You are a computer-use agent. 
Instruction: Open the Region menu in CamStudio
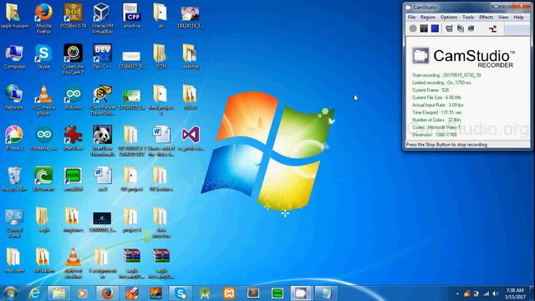tap(427, 17)
